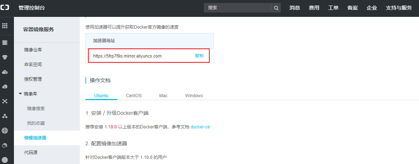Open the 费用 billing menu
The height and width of the screenshot is (164, 419).
(314, 8)
